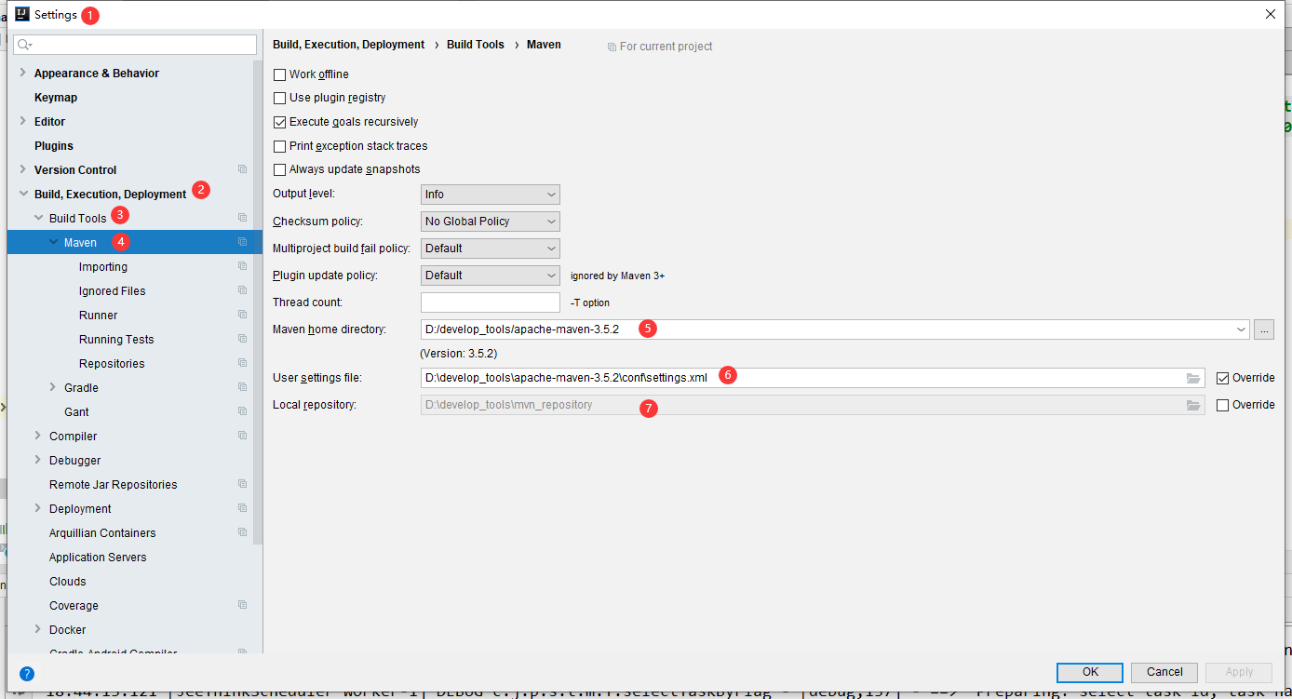Image resolution: width=1292 pixels, height=699 pixels.
Task: Enable Print exception stack traces
Action: 279,146
